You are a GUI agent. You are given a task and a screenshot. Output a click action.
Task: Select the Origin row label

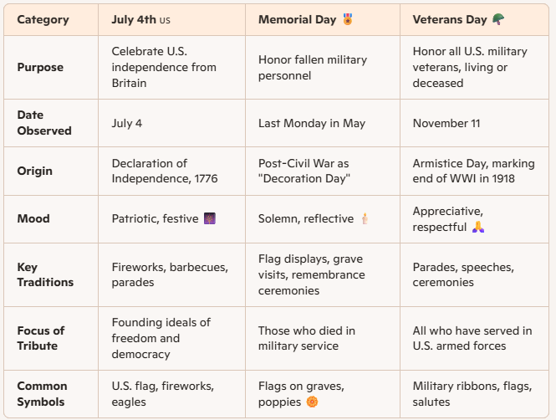[x=34, y=171]
